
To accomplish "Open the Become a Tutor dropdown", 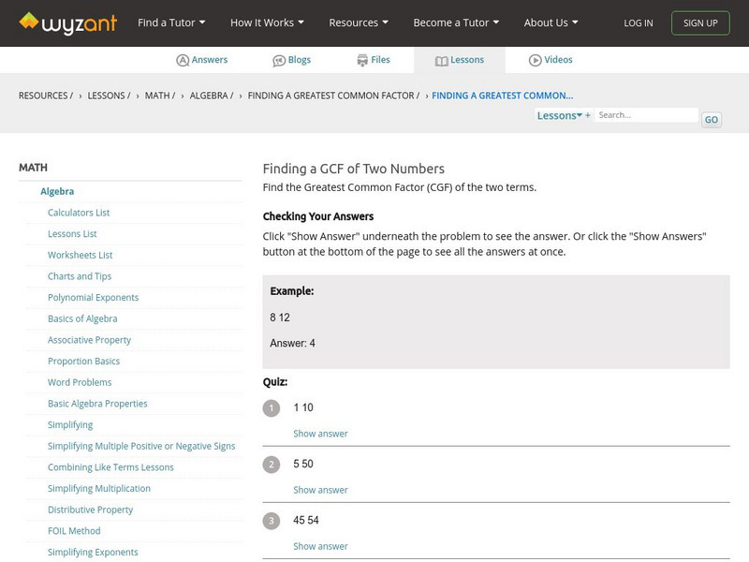I will point(456,22).
